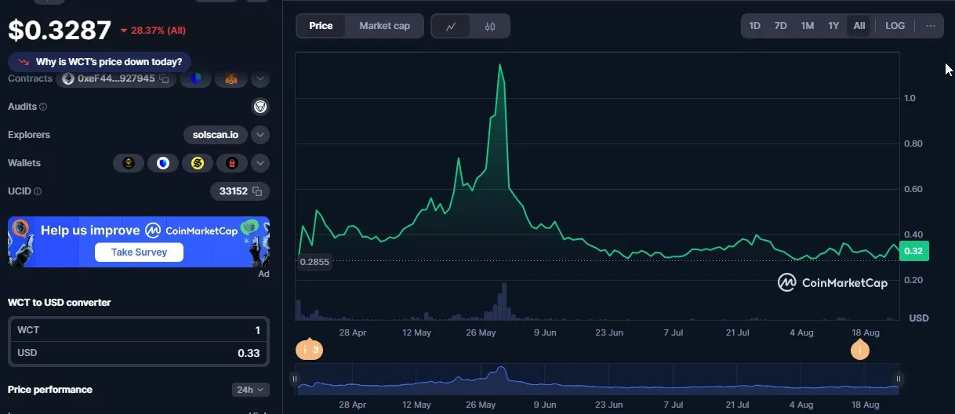
Task: Click the 0.2855 starting price label
Action: 314,263
